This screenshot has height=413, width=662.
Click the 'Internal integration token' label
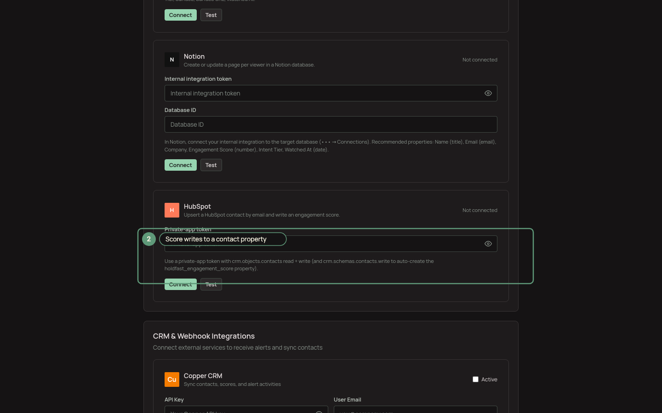tap(198, 79)
